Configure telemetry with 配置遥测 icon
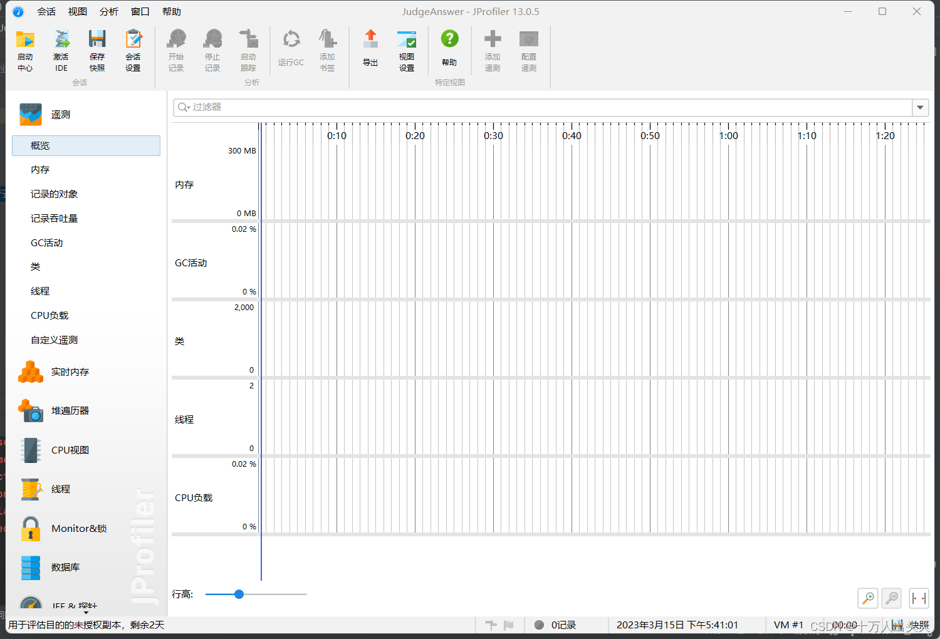The image size is (940, 639). click(x=529, y=50)
